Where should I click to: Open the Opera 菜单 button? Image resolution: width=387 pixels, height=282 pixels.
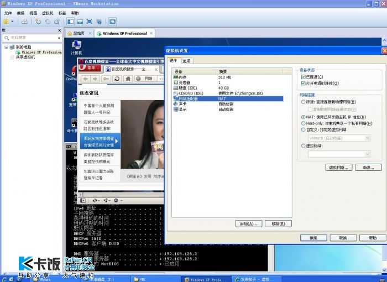(x=90, y=68)
